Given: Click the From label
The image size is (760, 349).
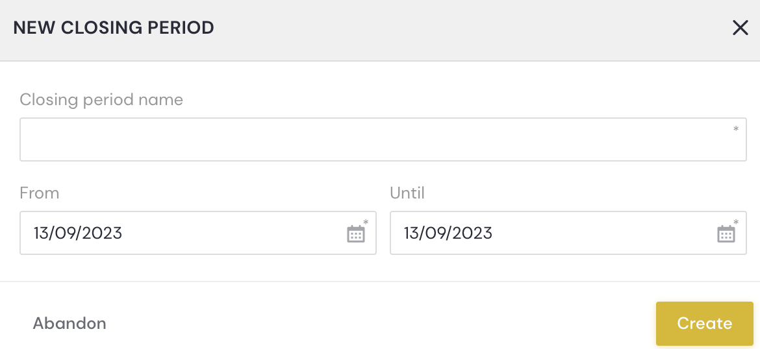Looking at the screenshot, I should tap(39, 193).
